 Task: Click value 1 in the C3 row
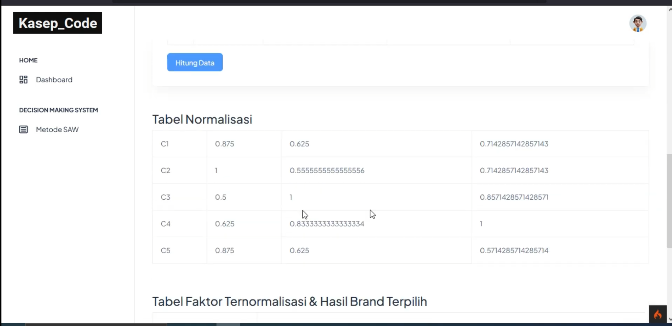291,197
